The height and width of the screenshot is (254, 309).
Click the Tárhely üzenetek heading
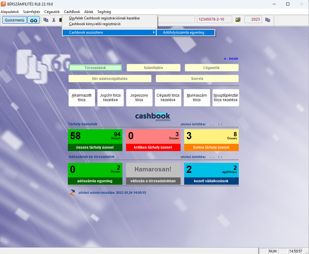[x=82, y=124]
